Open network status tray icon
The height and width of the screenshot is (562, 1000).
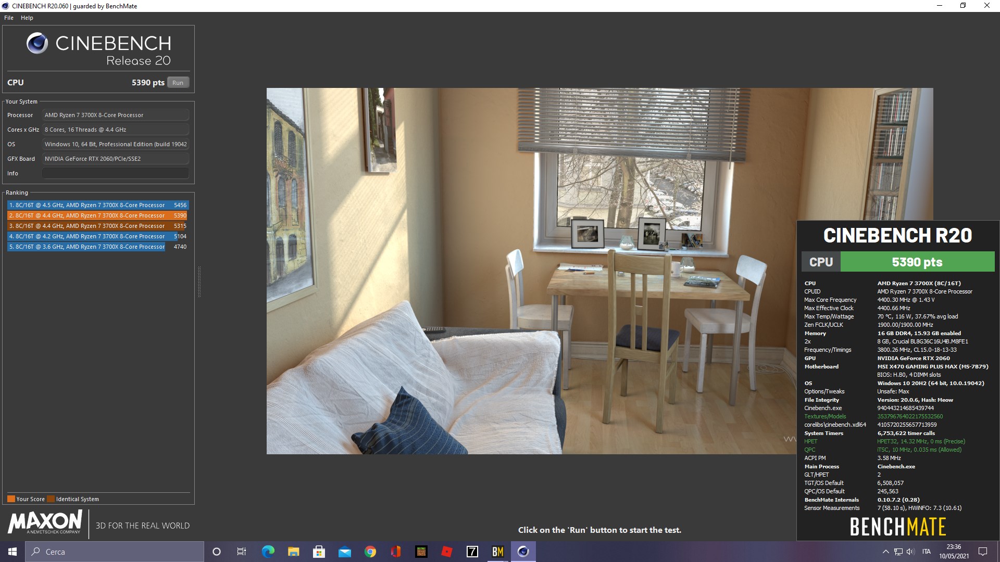pyautogui.click(x=898, y=552)
